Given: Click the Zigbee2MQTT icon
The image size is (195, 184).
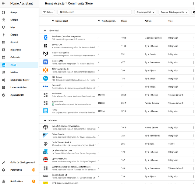Looking at the screenshot, I should coord(4,95).
